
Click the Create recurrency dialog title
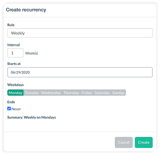pyautogui.click(x=26, y=10)
